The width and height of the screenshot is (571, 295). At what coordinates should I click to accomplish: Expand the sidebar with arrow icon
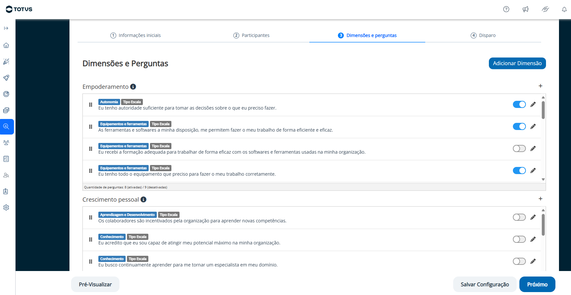(6, 28)
